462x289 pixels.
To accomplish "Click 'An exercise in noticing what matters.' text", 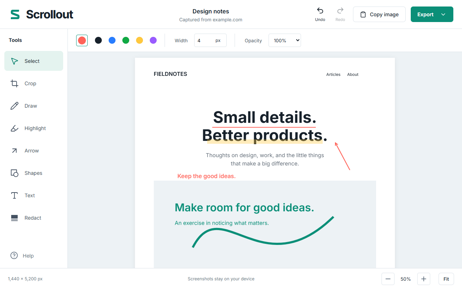I will (222, 223).
